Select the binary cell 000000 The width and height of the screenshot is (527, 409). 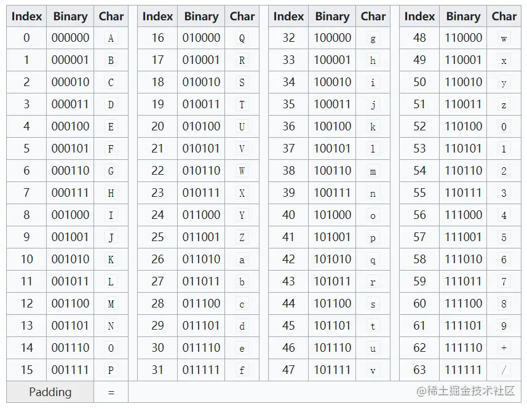point(70,38)
